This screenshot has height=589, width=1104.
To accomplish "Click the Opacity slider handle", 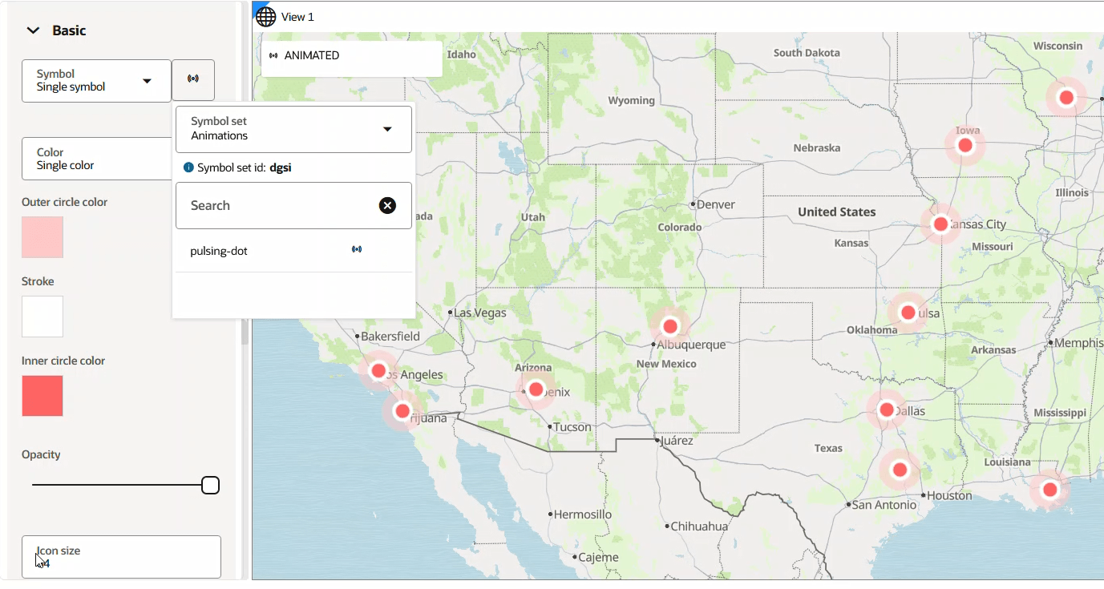I will coord(210,485).
